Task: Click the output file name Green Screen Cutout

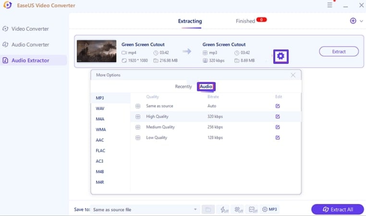Action: (224, 44)
